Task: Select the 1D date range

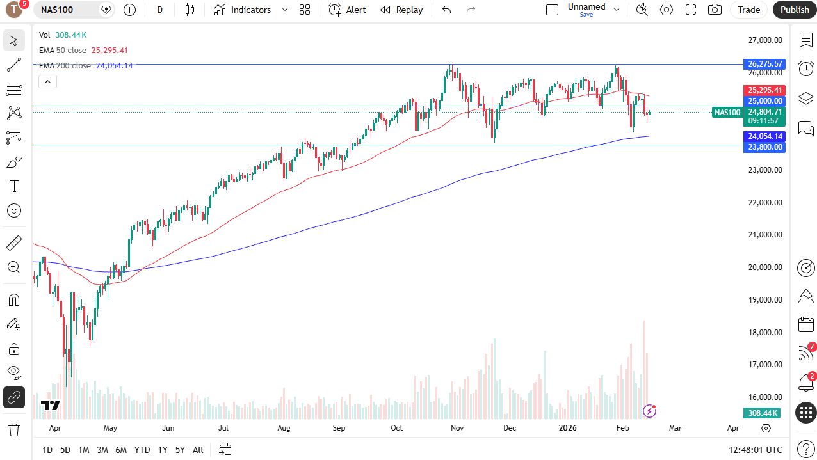Action: (47, 450)
